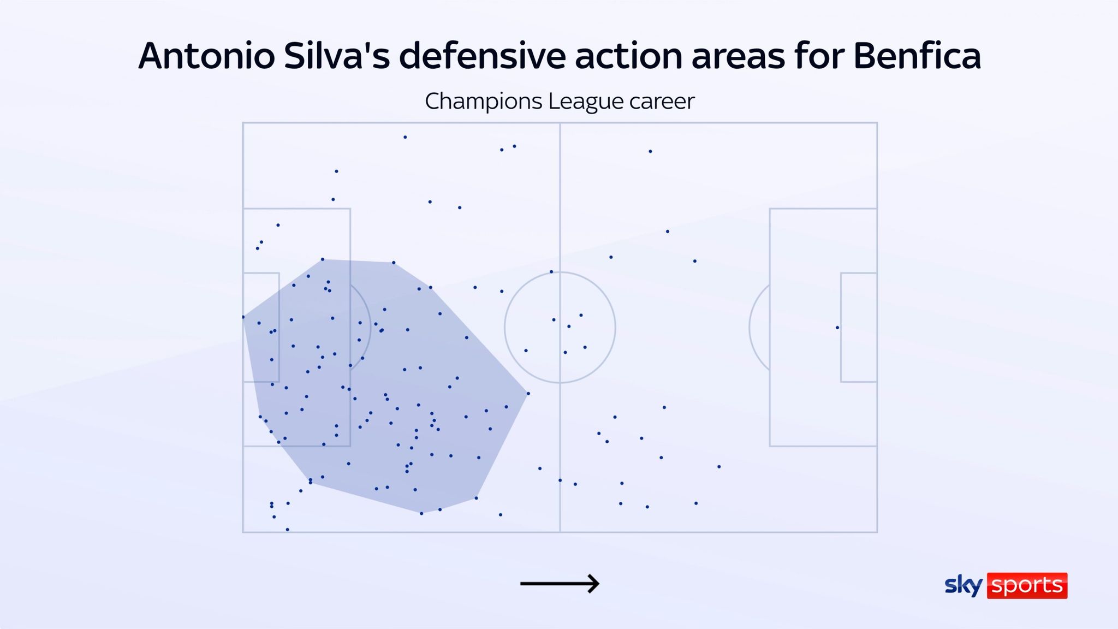Image resolution: width=1118 pixels, height=629 pixels.
Task: Click the right six-yard box outline
Action: coord(859,327)
